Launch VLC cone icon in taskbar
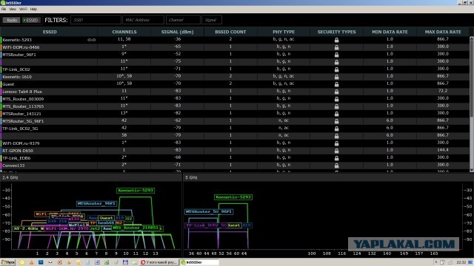Screen dimensions: 474x266 (x=31, y=262)
